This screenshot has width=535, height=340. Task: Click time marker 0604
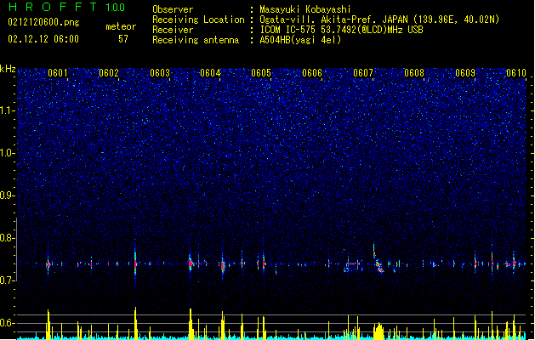(210, 73)
